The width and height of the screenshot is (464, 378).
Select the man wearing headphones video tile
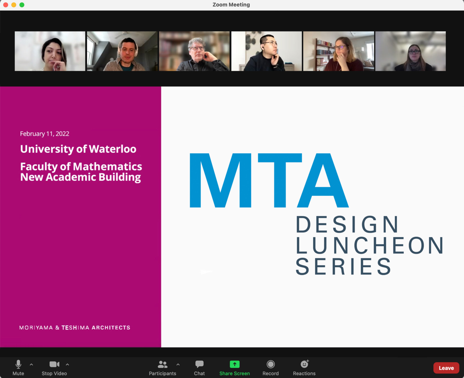click(122, 51)
